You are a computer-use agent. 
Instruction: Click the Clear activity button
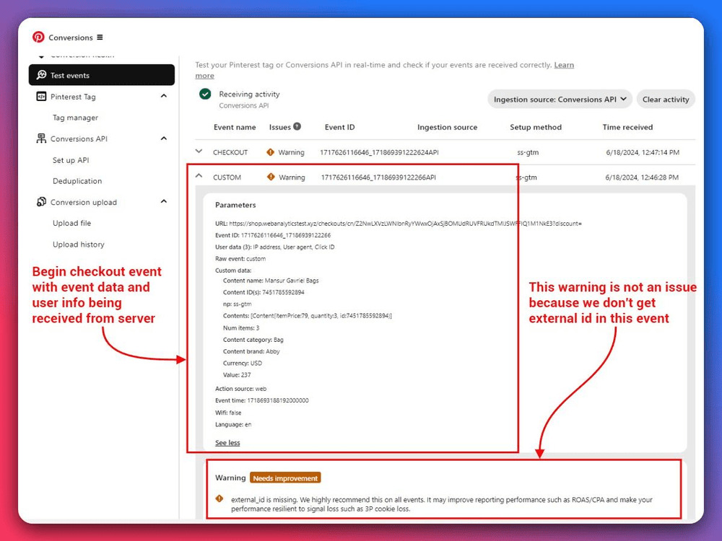(666, 100)
